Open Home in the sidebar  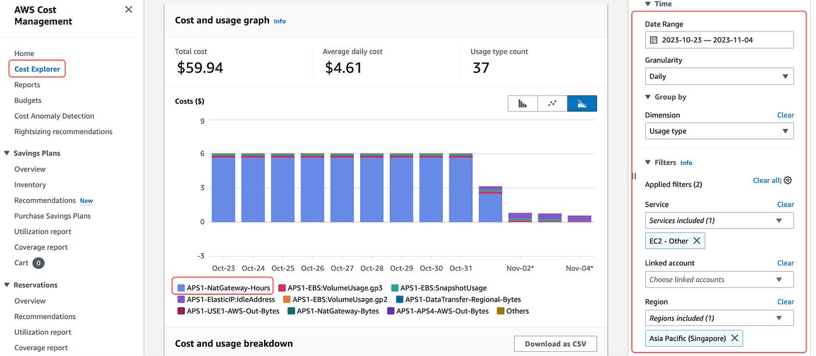(x=24, y=54)
